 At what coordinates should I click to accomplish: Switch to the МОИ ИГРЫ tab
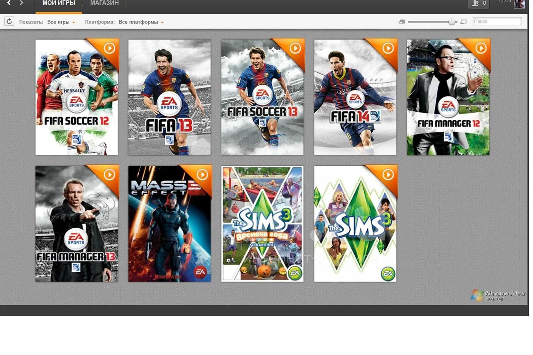pos(59,3)
